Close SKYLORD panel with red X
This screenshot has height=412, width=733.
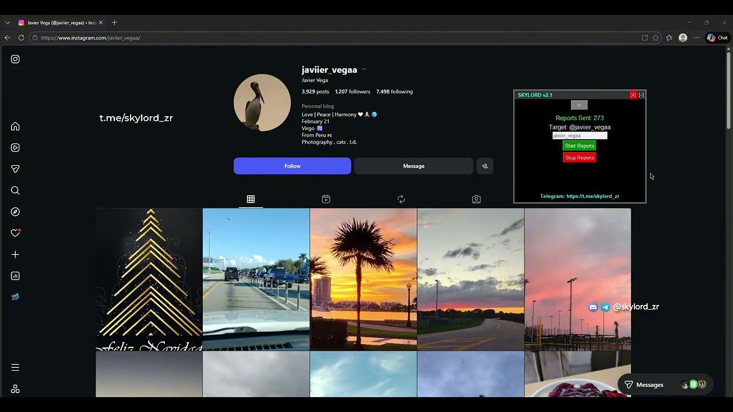point(633,95)
